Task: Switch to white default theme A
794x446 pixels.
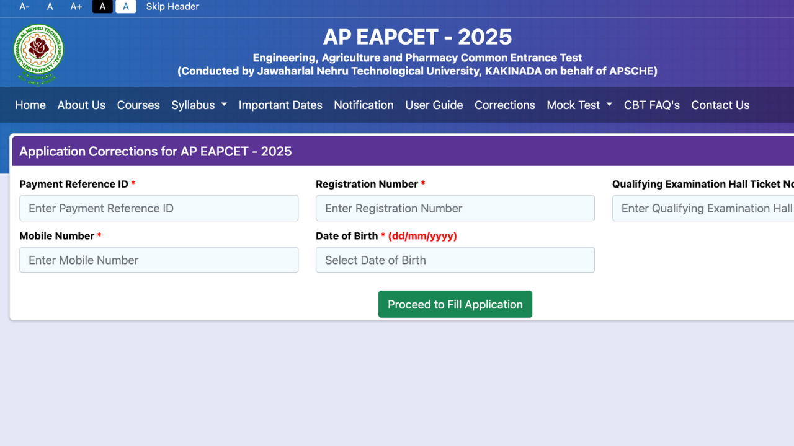Action: 125,7
